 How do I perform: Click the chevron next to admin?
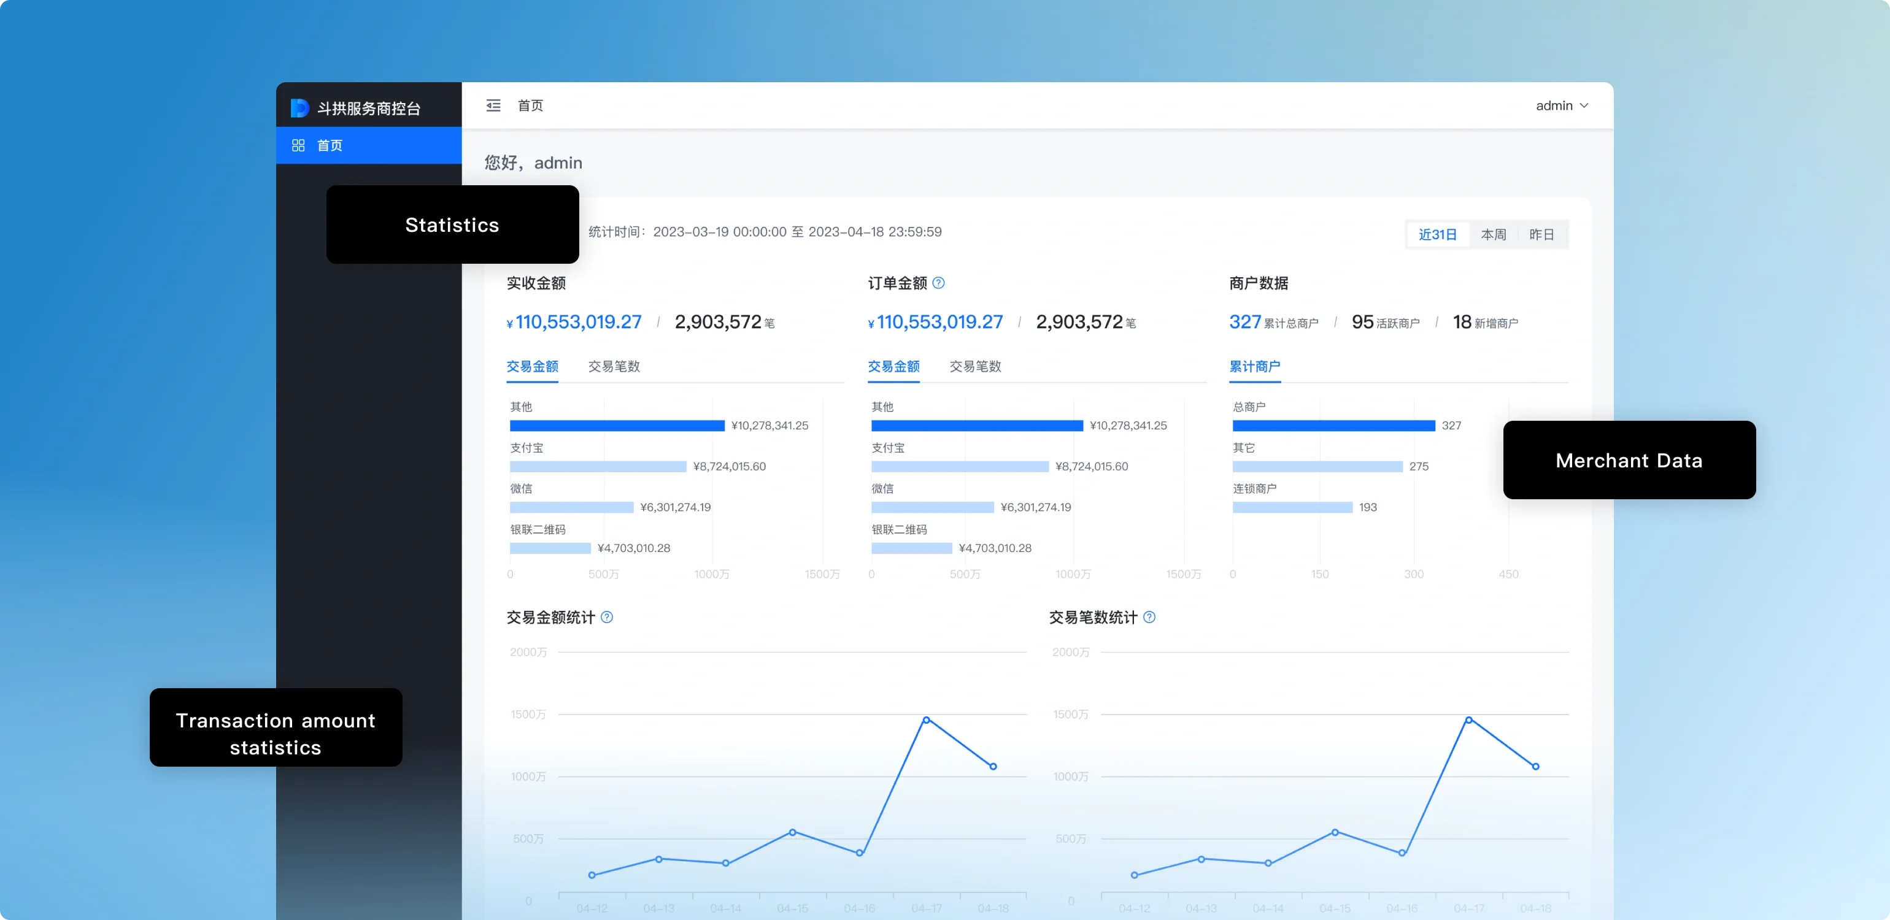tap(1584, 105)
